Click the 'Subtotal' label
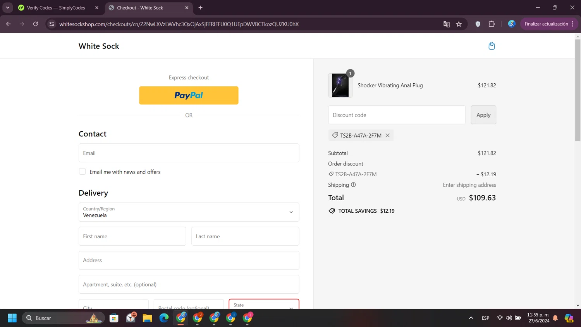Viewport: 581px width, 327px height. [338, 153]
